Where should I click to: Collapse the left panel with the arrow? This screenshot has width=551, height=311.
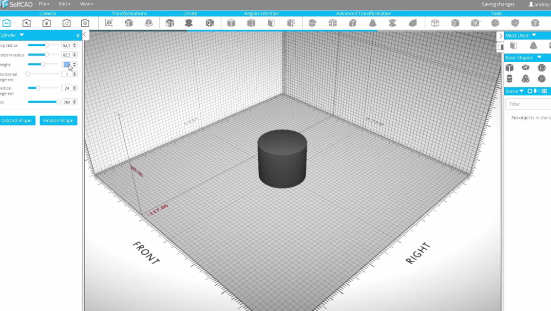85,35
